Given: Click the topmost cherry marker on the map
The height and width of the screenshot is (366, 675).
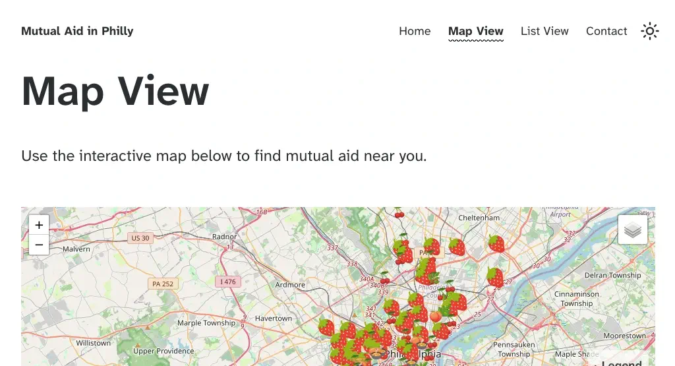Looking at the screenshot, I should [x=399, y=213].
